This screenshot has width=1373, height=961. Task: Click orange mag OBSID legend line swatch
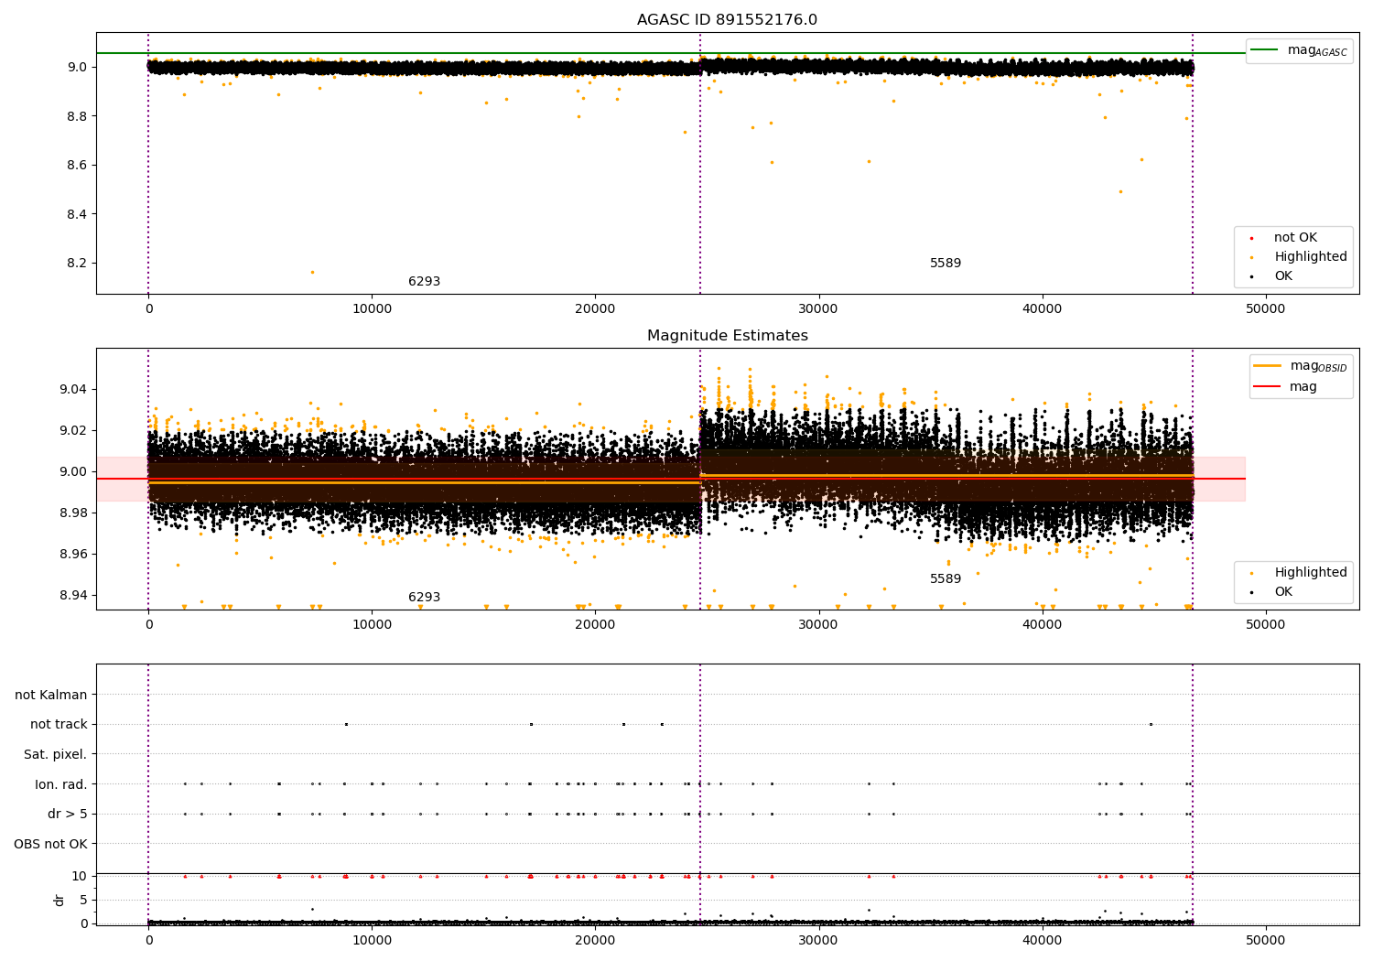pyautogui.click(x=1268, y=366)
